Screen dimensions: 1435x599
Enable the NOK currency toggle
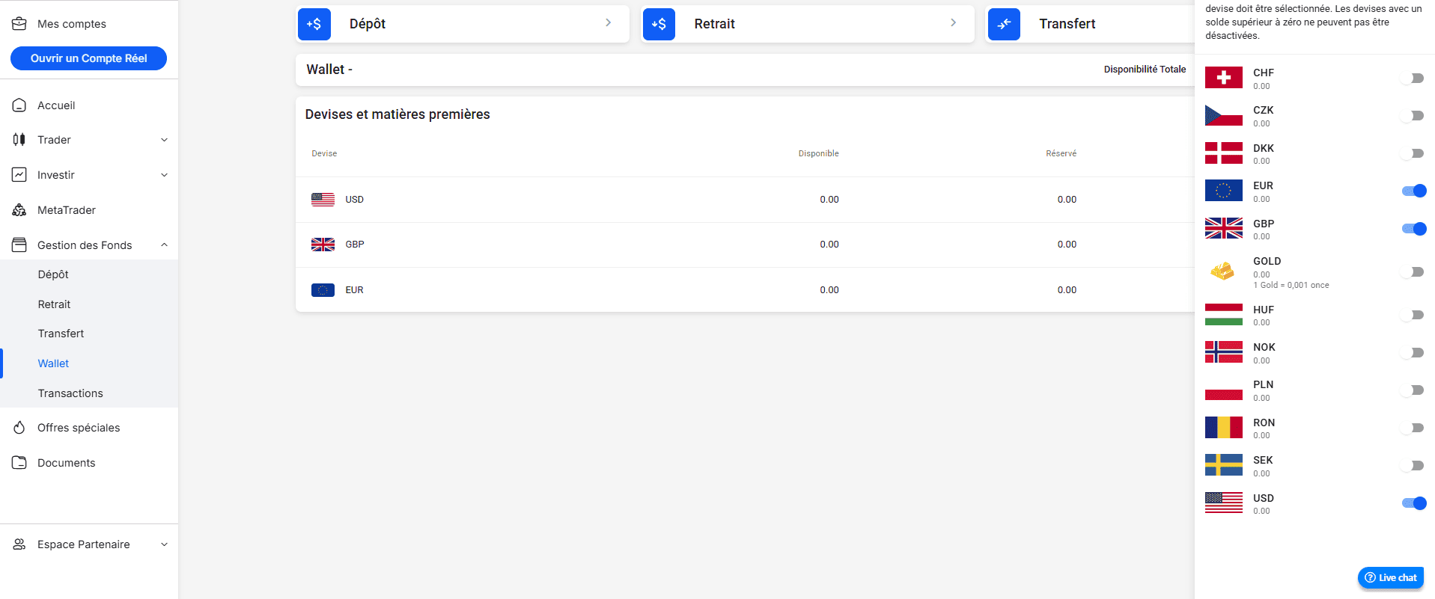(x=1413, y=352)
